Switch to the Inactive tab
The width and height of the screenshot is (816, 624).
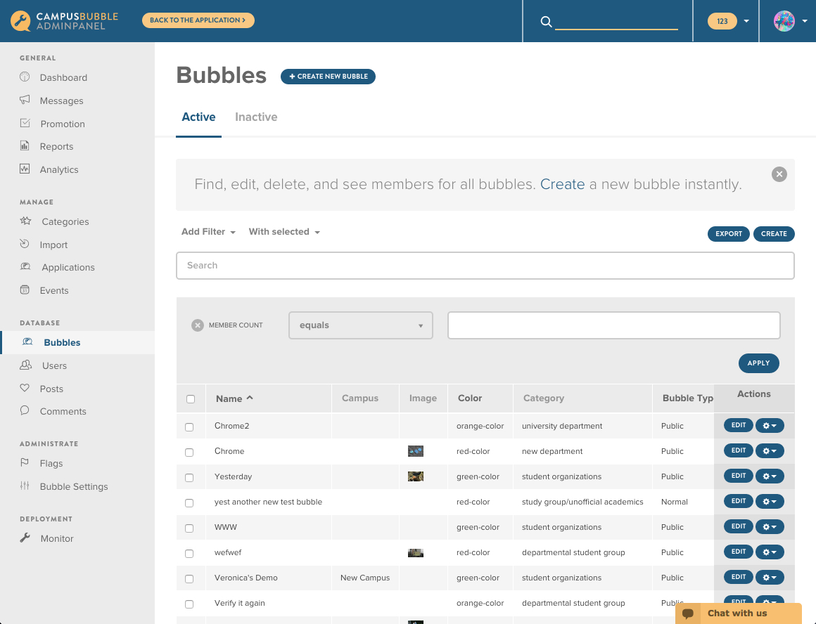pos(256,117)
